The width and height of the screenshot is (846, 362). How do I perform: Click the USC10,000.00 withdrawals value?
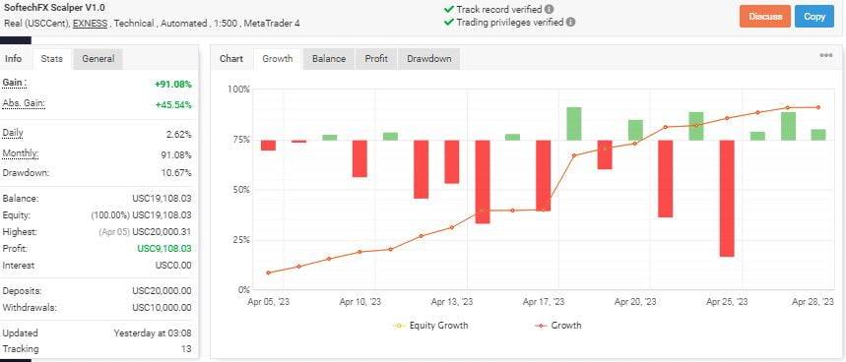point(162,308)
